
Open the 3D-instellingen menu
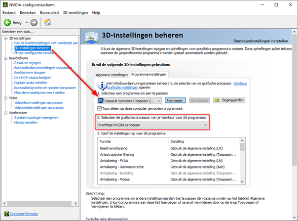pos(75,12)
